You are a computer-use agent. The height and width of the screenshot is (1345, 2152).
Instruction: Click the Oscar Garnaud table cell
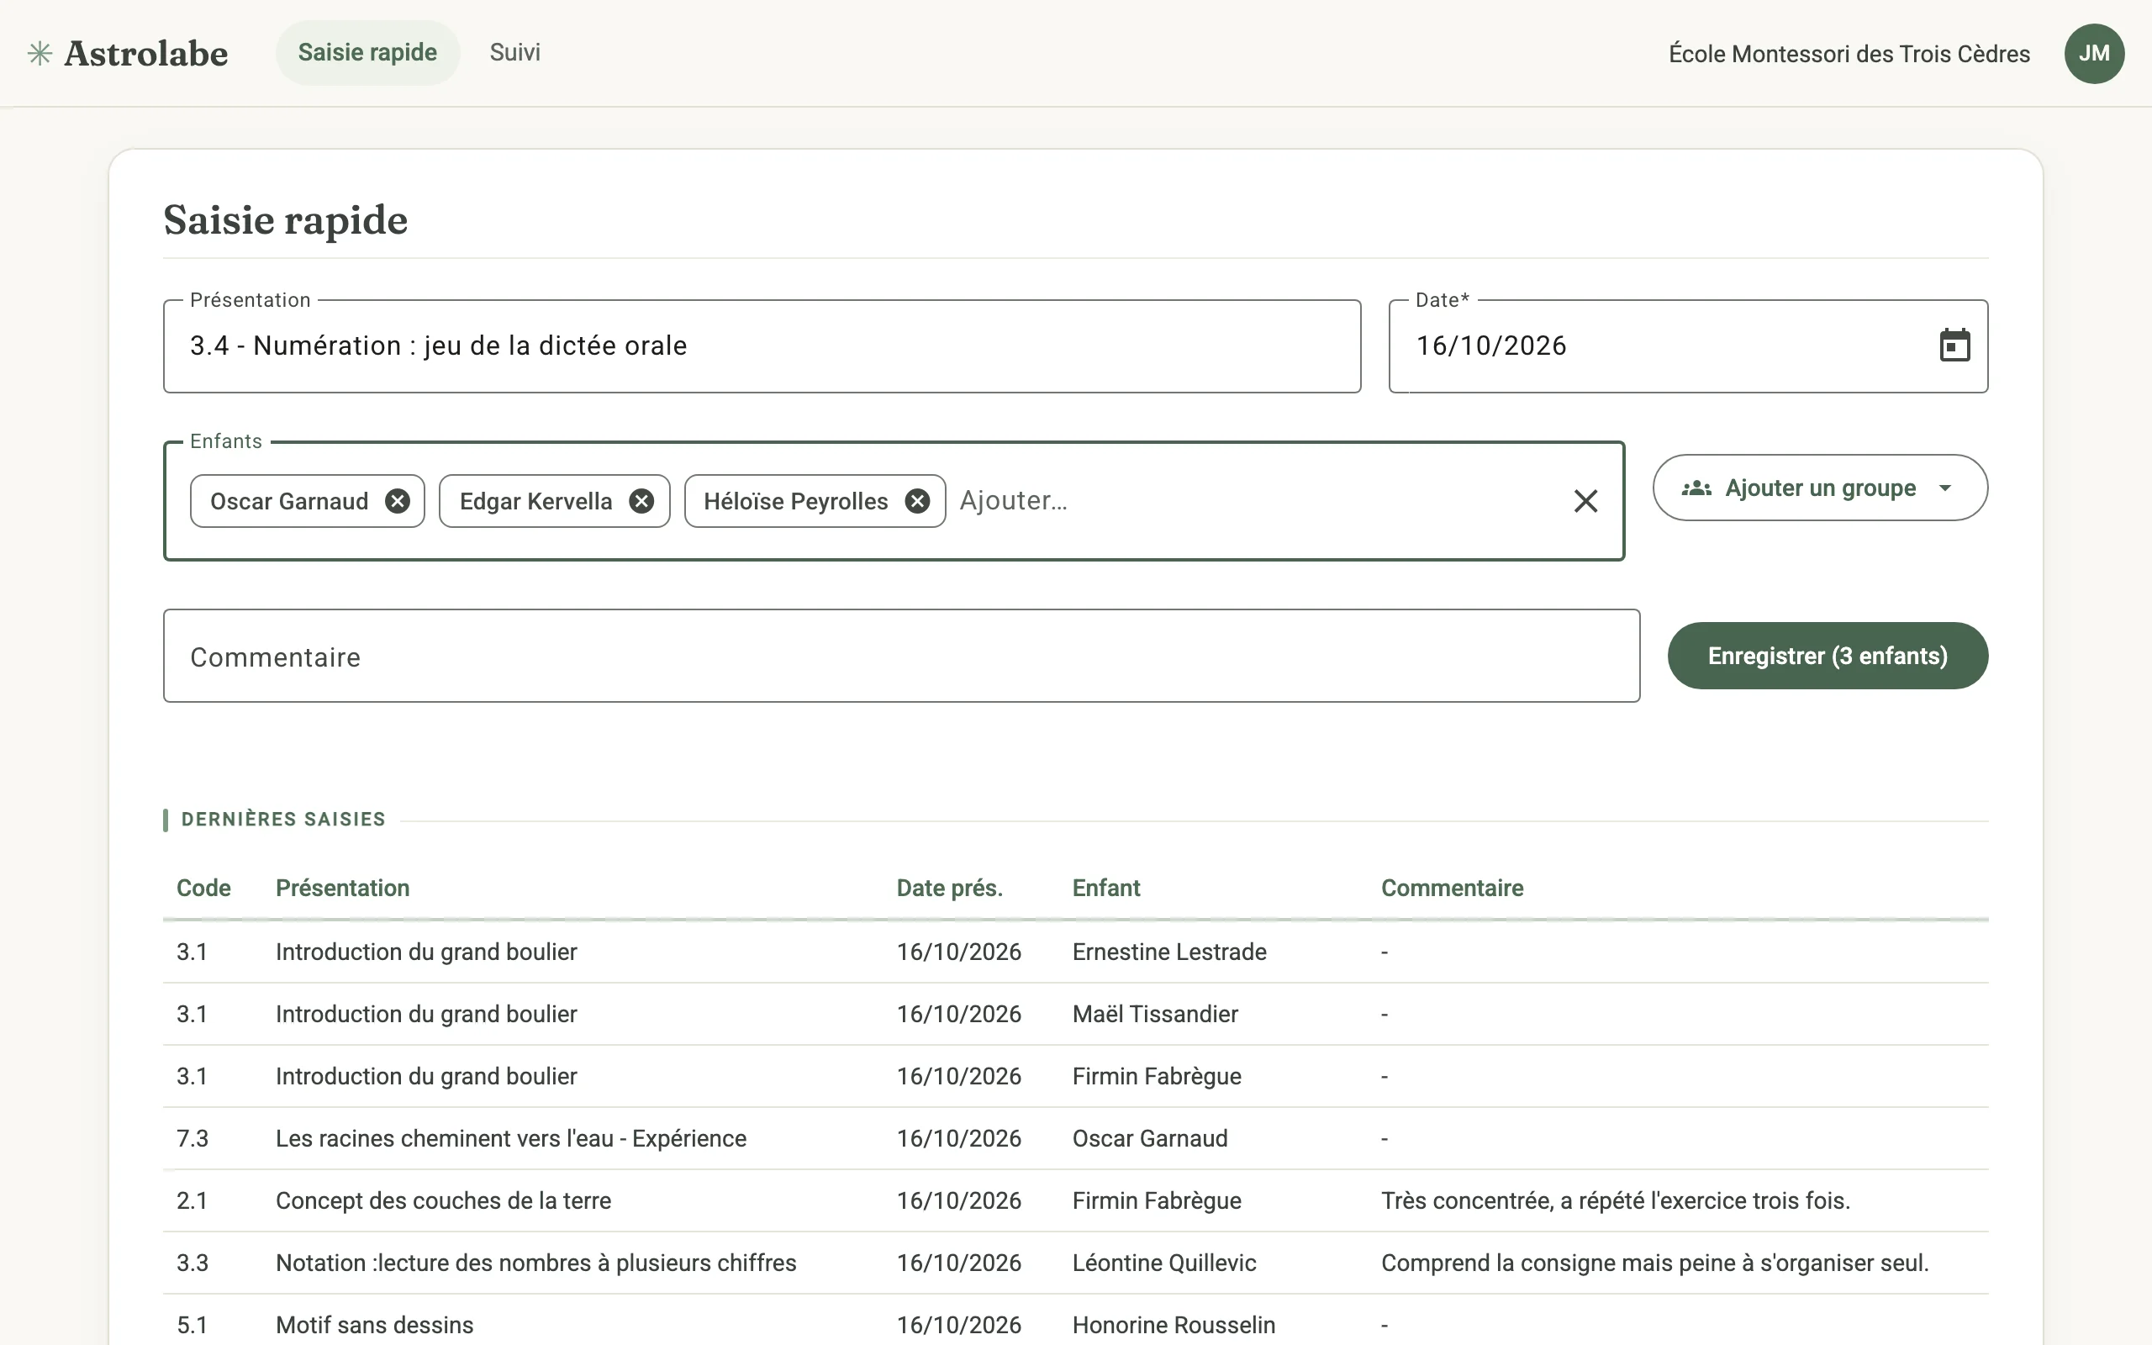point(1150,1138)
